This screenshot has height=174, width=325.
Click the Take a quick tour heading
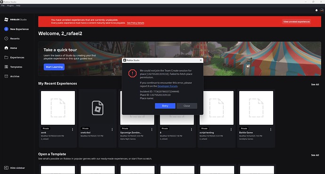click(60, 50)
